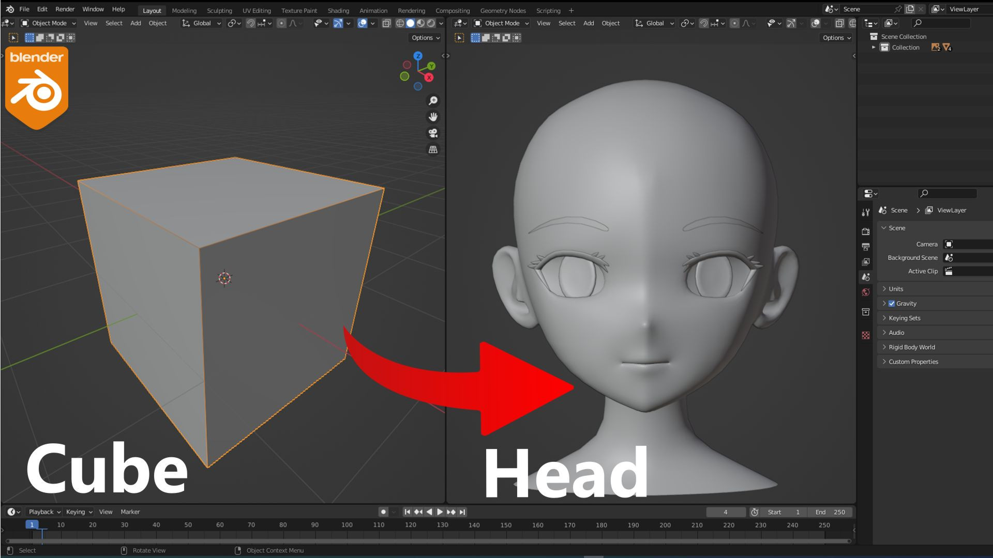The width and height of the screenshot is (993, 558).
Task: Open the Scene properties tab icon
Action: 866,277
